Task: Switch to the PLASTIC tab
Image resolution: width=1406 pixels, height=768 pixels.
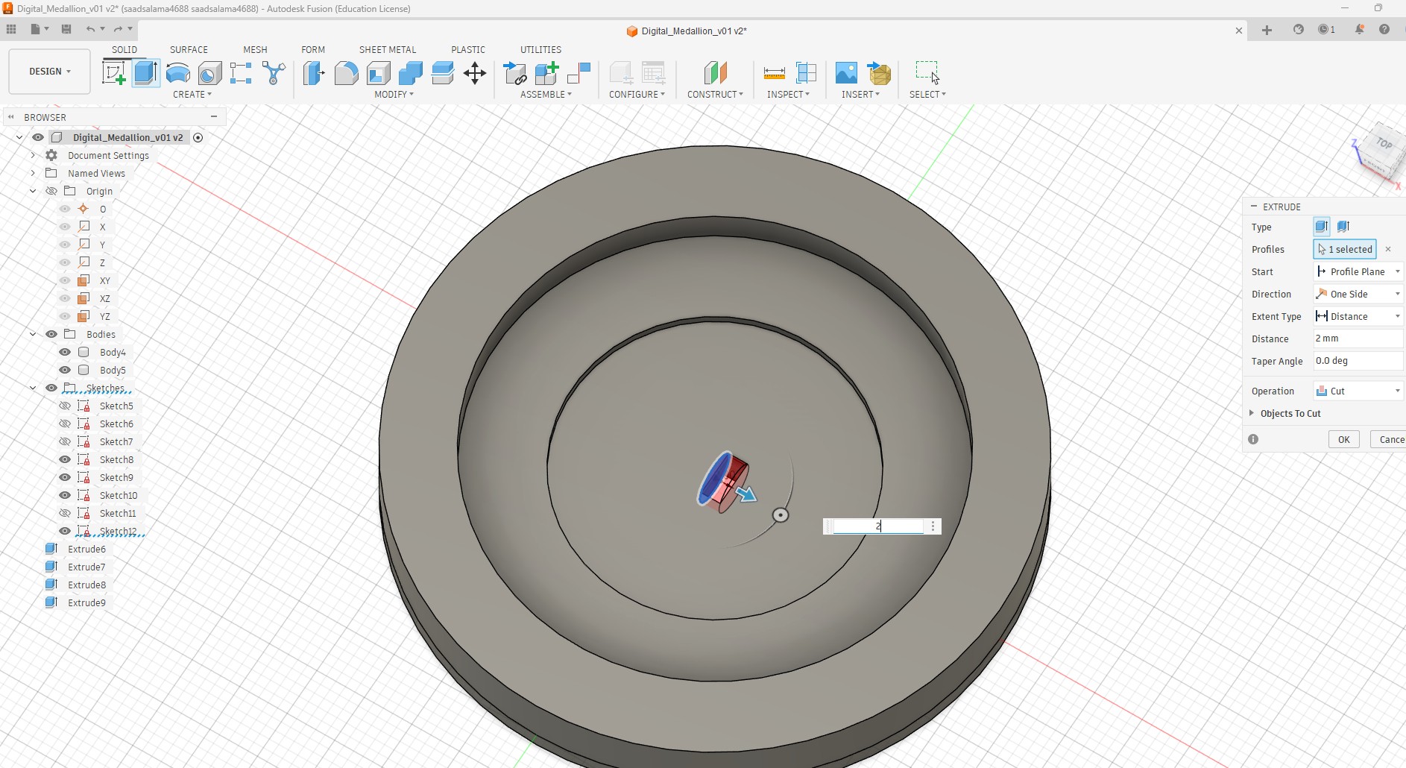Action: [x=468, y=49]
